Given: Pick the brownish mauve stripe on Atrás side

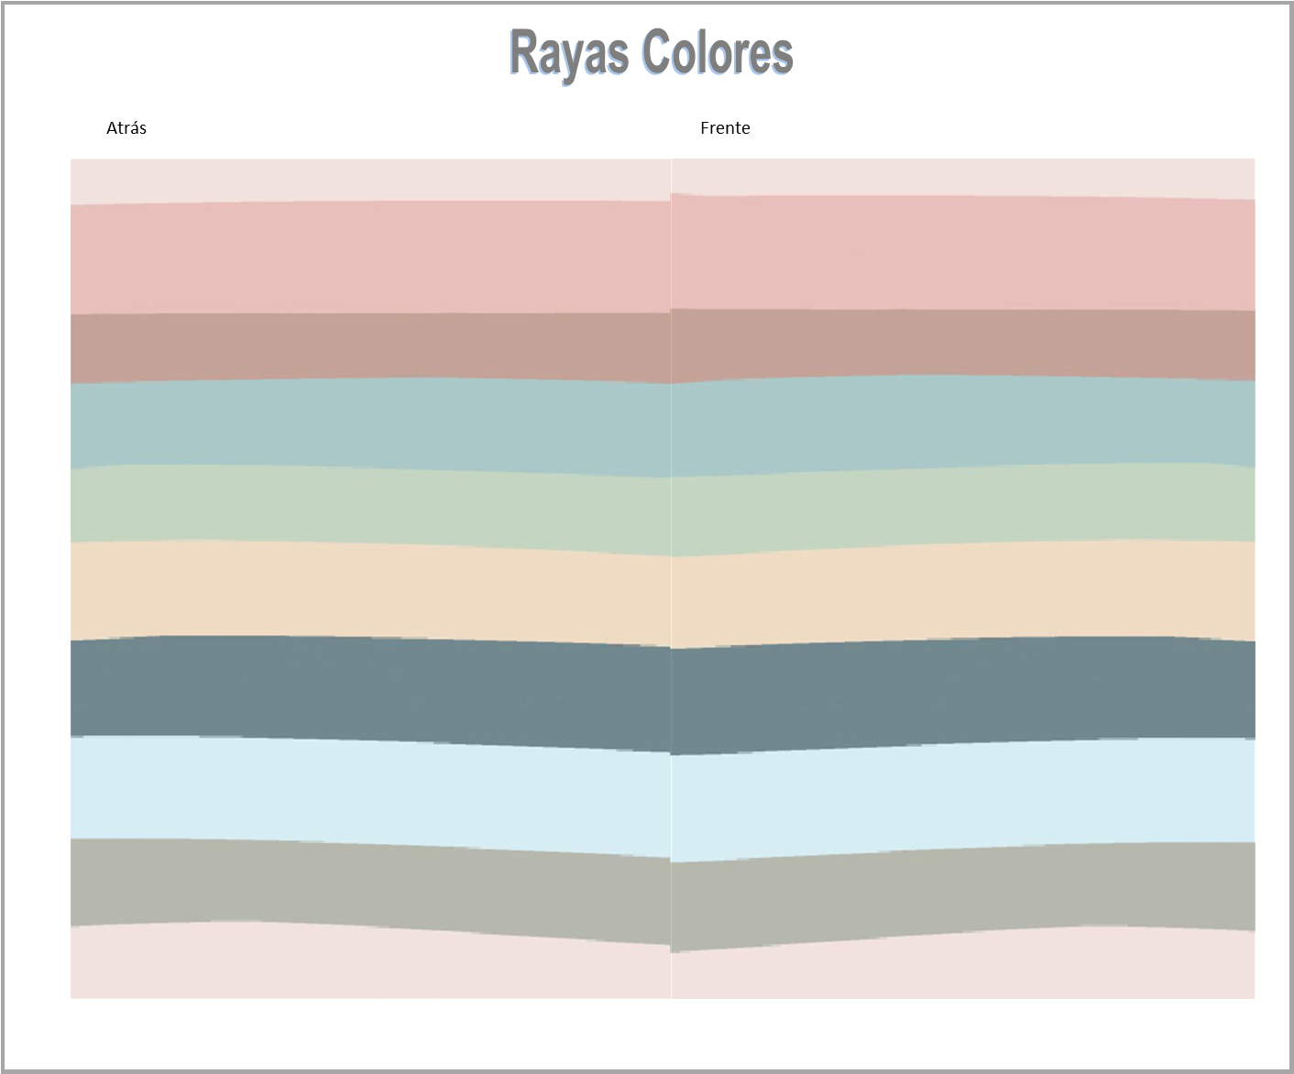Looking at the screenshot, I should click(x=370, y=347).
